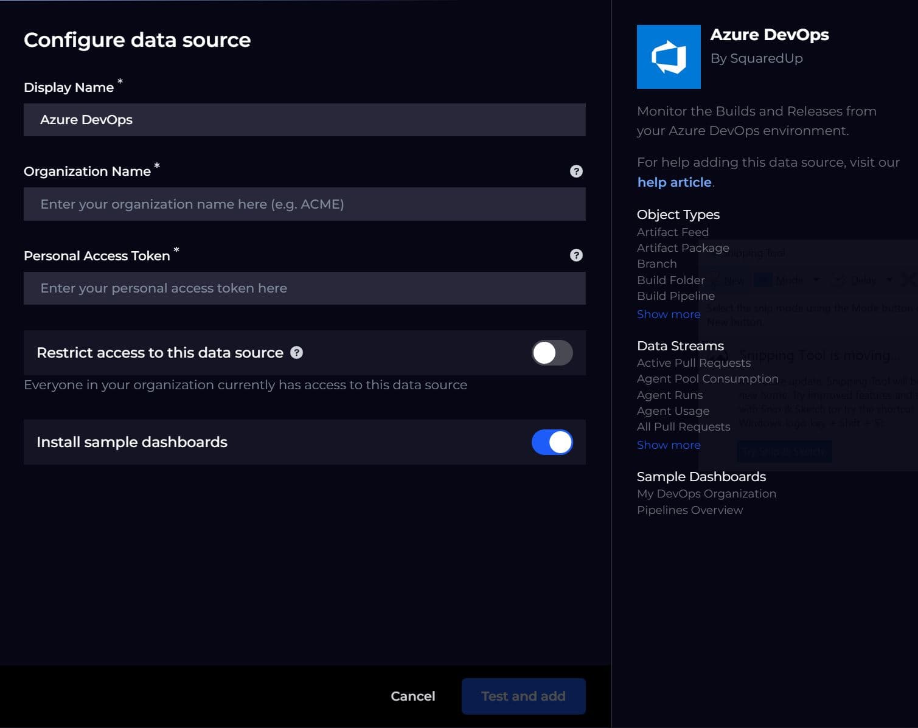The width and height of the screenshot is (918, 728).
Task: Disable Install sample dashboards
Action: pyautogui.click(x=551, y=442)
